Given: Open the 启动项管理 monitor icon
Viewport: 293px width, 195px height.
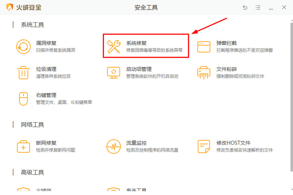Looking at the screenshot, I should (114, 72).
